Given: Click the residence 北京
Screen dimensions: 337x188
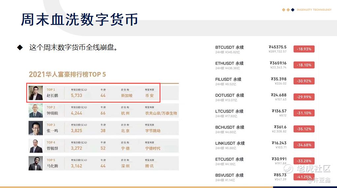Looking at the screenshot, I should 125,131.
